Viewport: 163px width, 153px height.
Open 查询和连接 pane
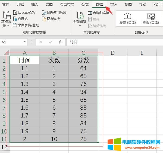[x=98, y=13]
